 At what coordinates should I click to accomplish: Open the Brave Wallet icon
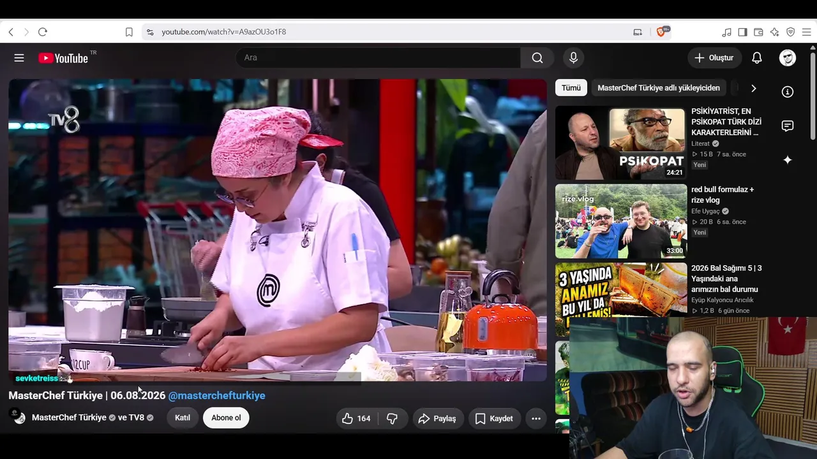pos(759,32)
